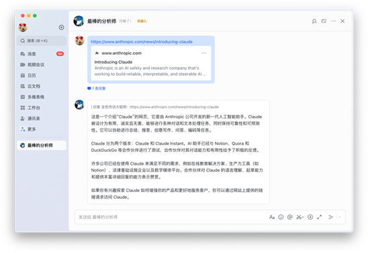
Task: Click the paragraph starting 如果你有兴趣探索
Action: tap(177, 194)
